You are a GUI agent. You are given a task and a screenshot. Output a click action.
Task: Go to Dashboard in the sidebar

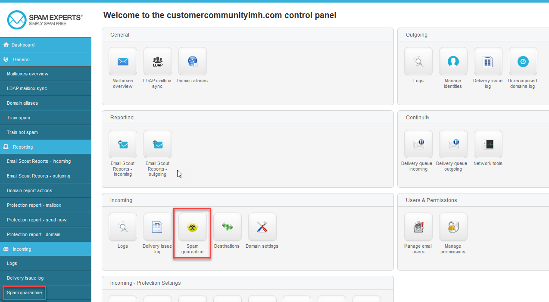[46, 45]
